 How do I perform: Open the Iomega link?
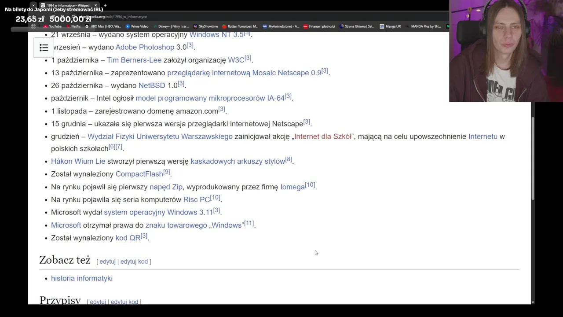[x=292, y=187]
